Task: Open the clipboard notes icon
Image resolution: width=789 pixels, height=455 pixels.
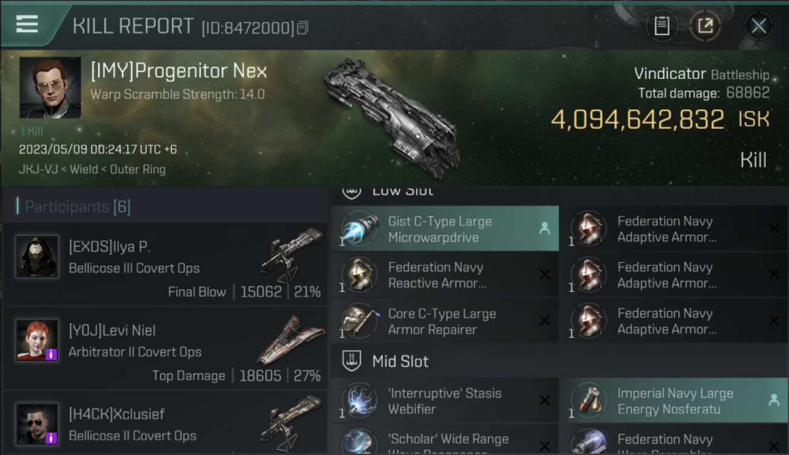Action: pyautogui.click(x=662, y=26)
